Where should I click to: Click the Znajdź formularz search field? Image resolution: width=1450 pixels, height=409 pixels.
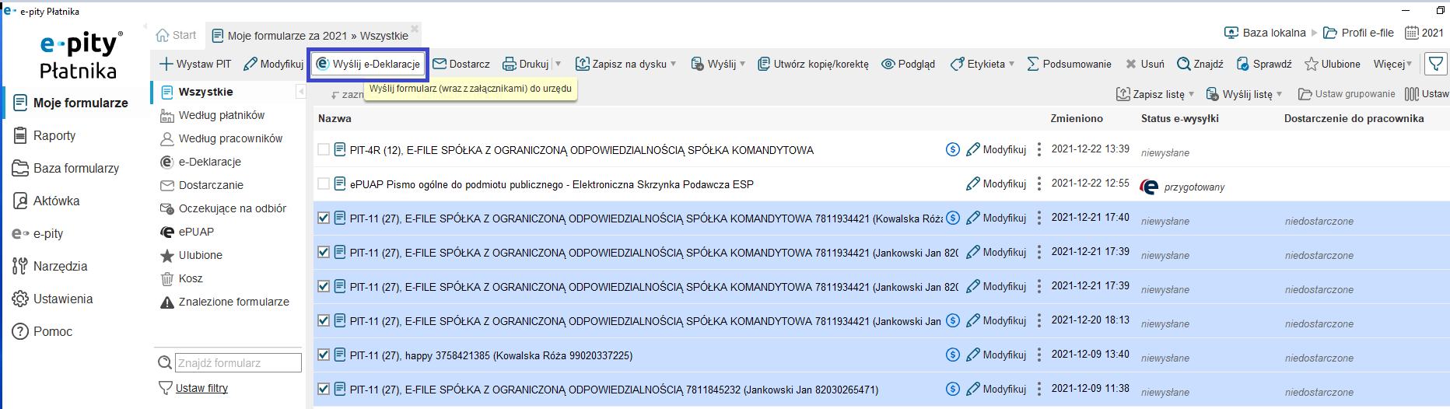pyautogui.click(x=238, y=363)
